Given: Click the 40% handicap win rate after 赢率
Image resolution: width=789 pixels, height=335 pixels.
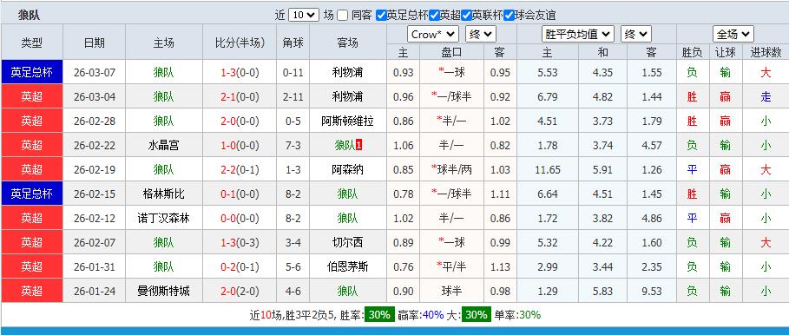Looking at the screenshot, I should (x=433, y=315).
